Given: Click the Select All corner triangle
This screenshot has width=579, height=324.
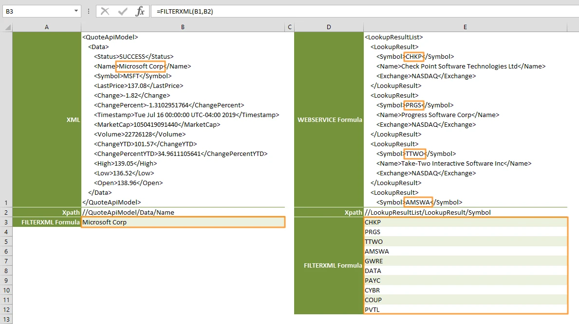Looking at the screenshot, I should coord(8,27).
